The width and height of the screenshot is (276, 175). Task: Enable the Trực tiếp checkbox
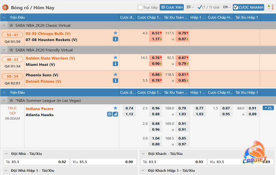click(x=140, y=7)
